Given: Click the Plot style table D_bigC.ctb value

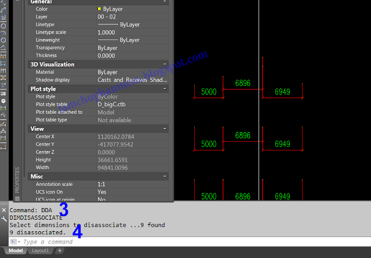Looking at the screenshot, I should tap(111, 105).
